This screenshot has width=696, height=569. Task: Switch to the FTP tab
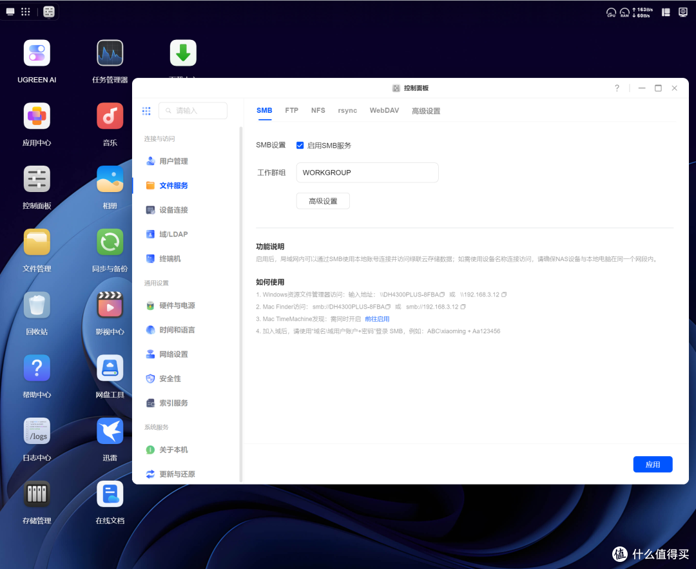(x=292, y=111)
